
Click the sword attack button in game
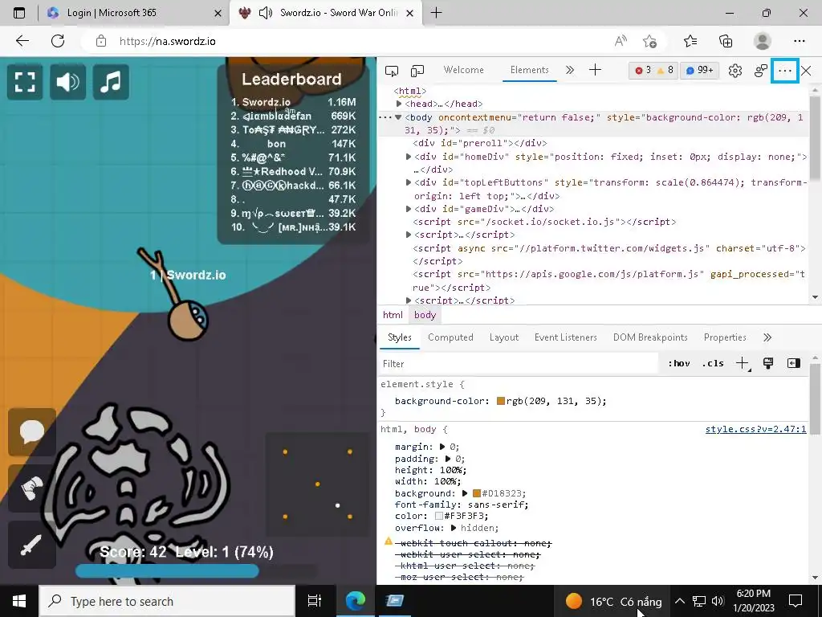(32, 545)
